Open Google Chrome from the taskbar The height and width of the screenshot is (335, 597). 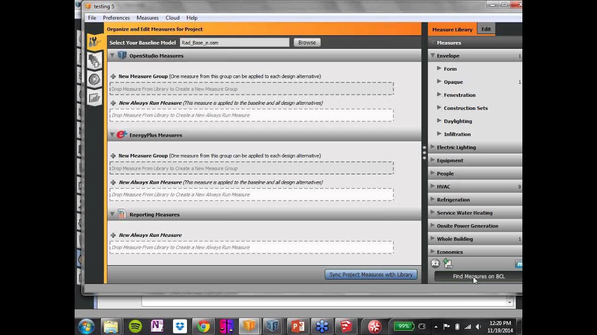(x=203, y=327)
